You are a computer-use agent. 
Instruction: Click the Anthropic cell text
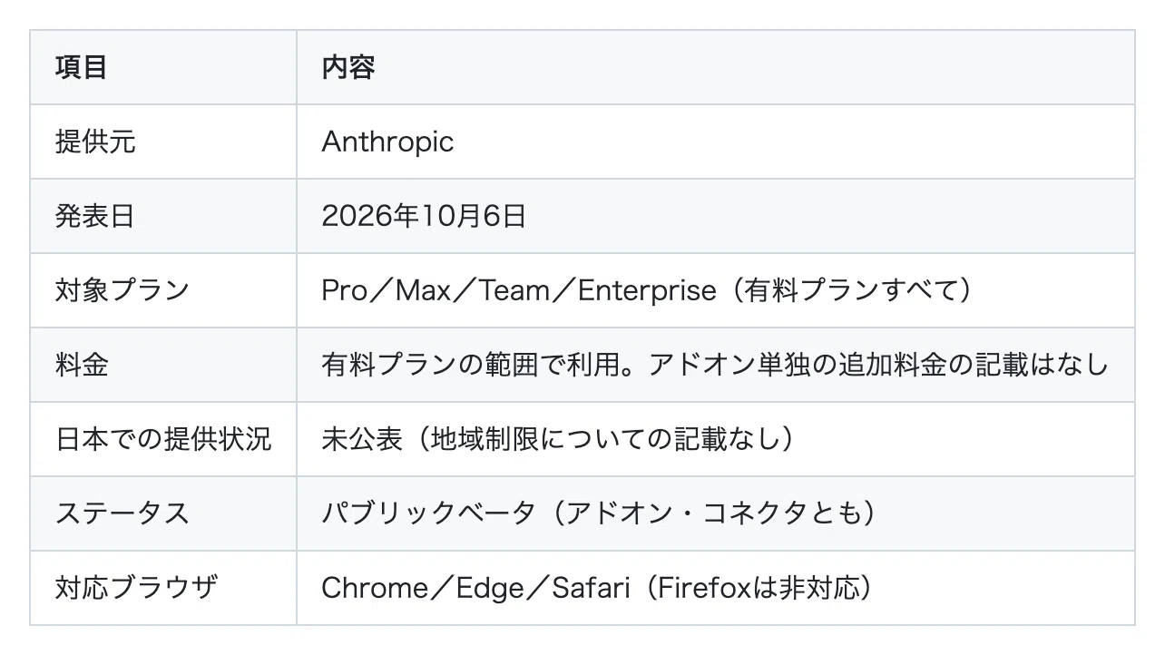(387, 142)
